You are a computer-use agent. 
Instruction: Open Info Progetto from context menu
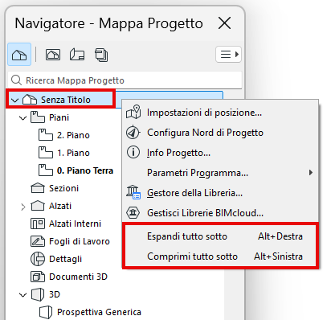(220, 153)
